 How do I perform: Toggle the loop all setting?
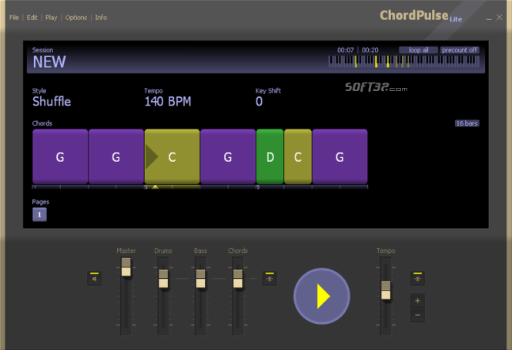click(418, 50)
